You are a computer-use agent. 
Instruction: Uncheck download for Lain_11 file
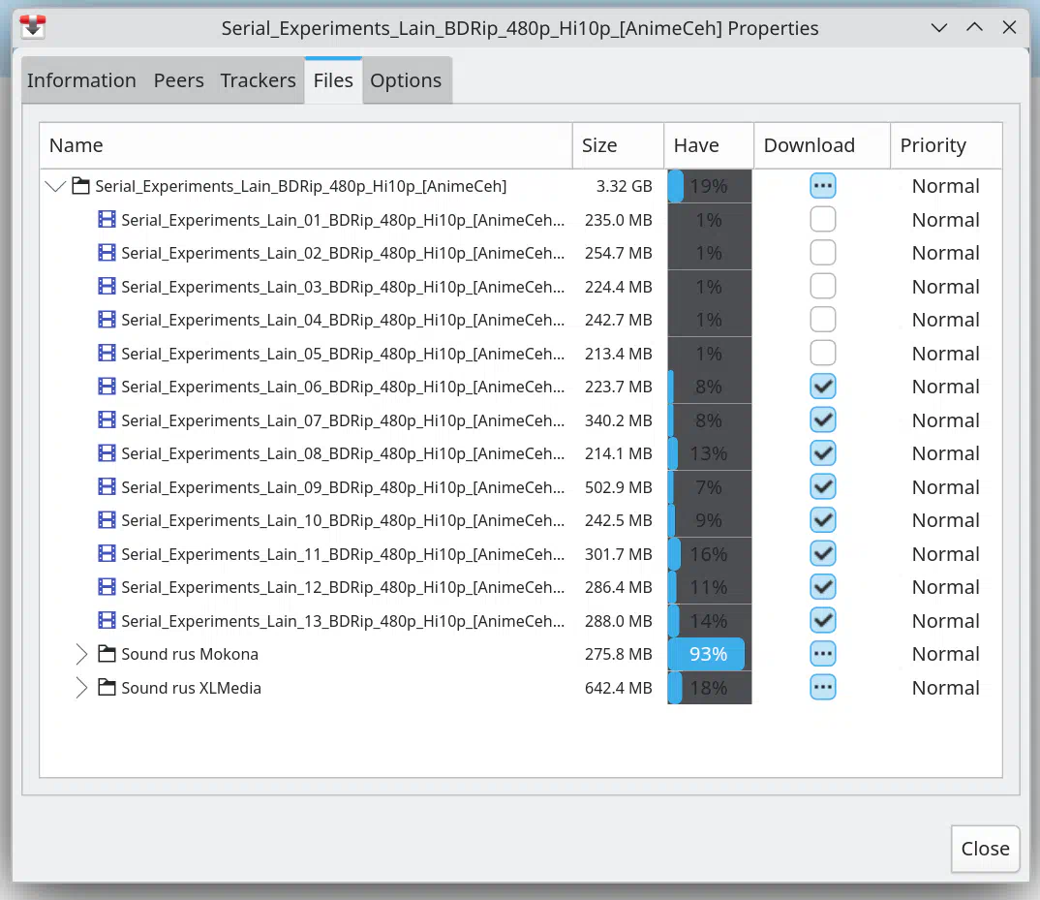822,553
